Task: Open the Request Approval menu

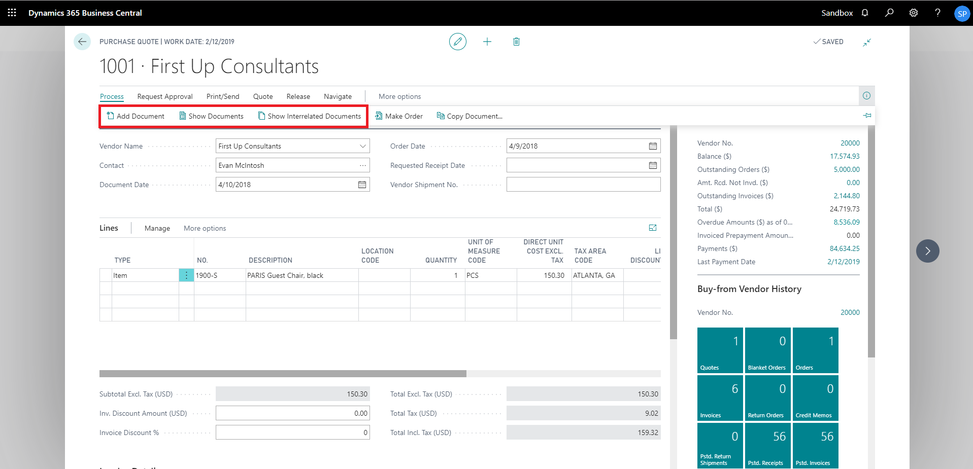Action: pyautogui.click(x=165, y=96)
